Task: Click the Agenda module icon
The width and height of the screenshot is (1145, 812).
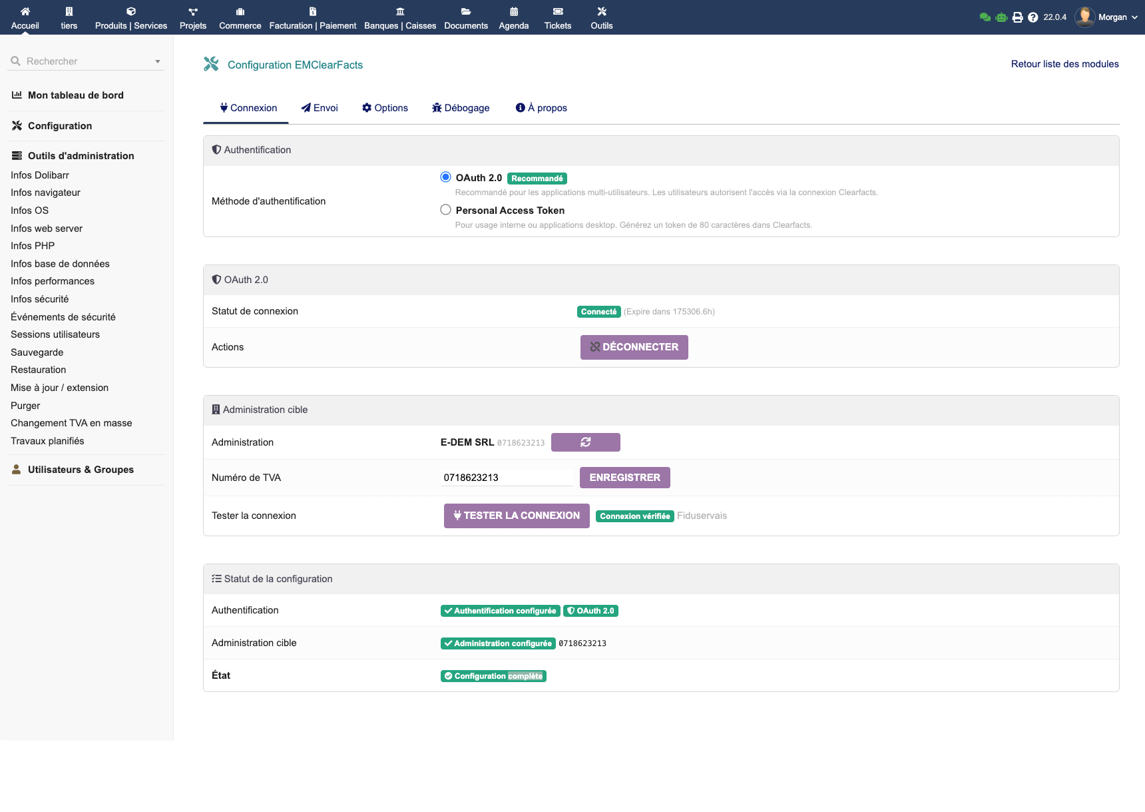Action: pyautogui.click(x=513, y=17)
